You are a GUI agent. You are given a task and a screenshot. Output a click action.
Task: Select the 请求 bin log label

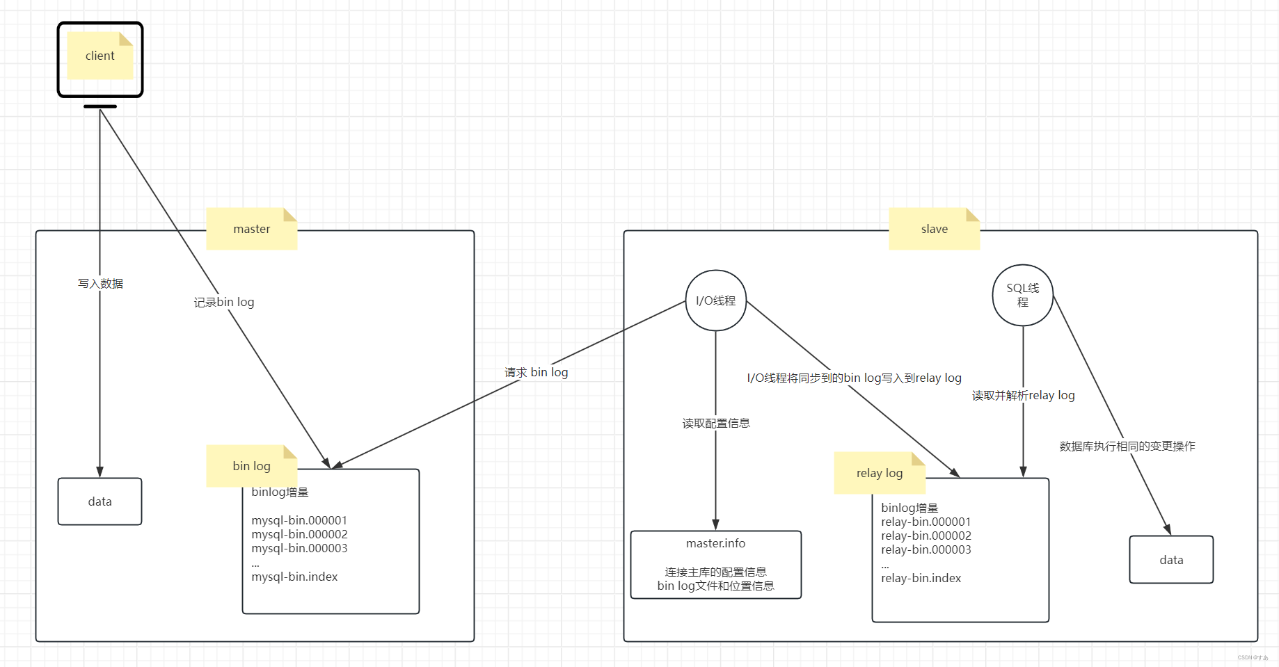pyautogui.click(x=536, y=372)
